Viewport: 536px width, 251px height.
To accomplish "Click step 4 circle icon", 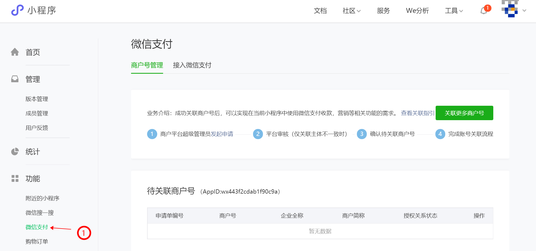I will click(x=440, y=134).
